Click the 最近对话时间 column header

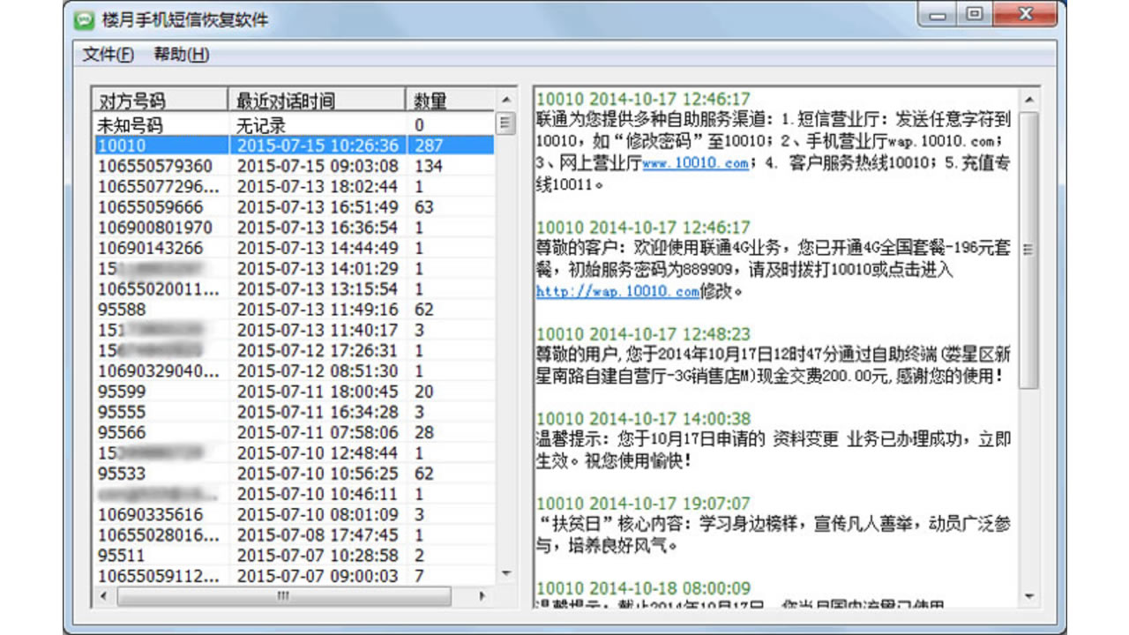click(x=284, y=100)
